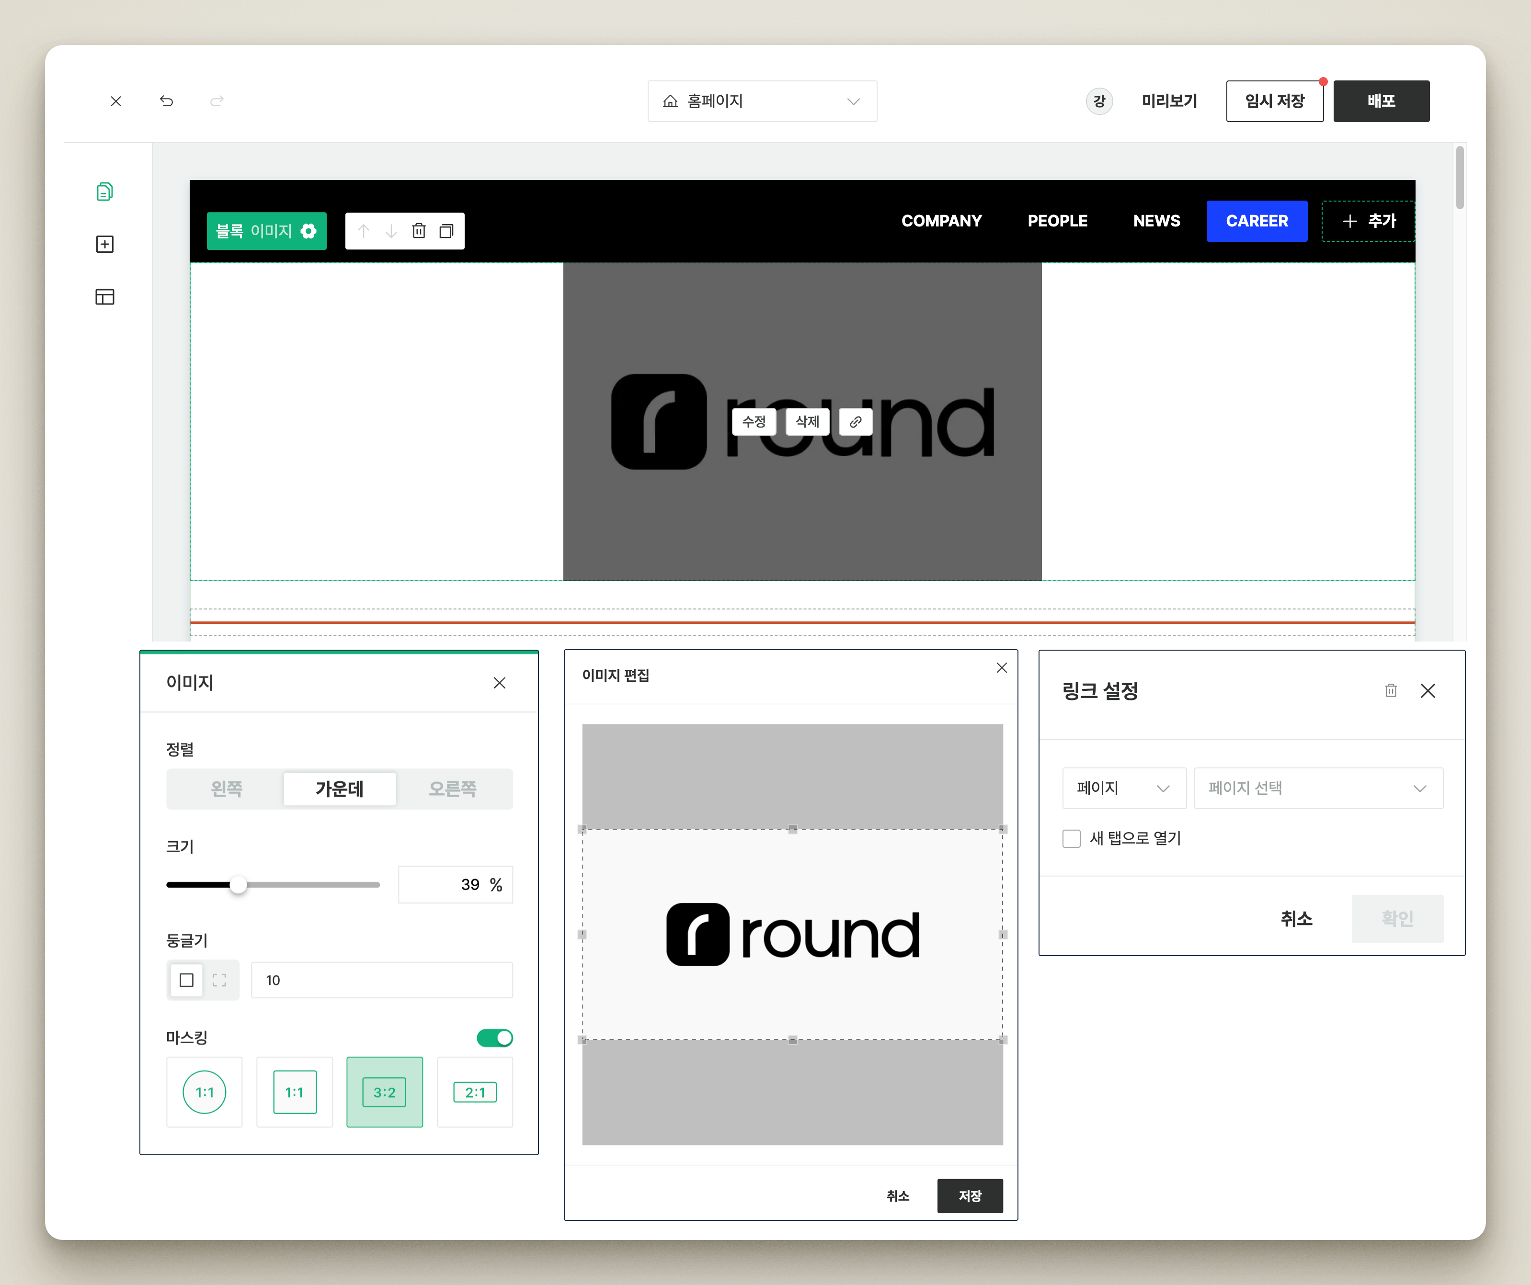Click the 임시 저장 button
Viewport: 1531px width, 1285px height.
click(x=1275, y=101)
